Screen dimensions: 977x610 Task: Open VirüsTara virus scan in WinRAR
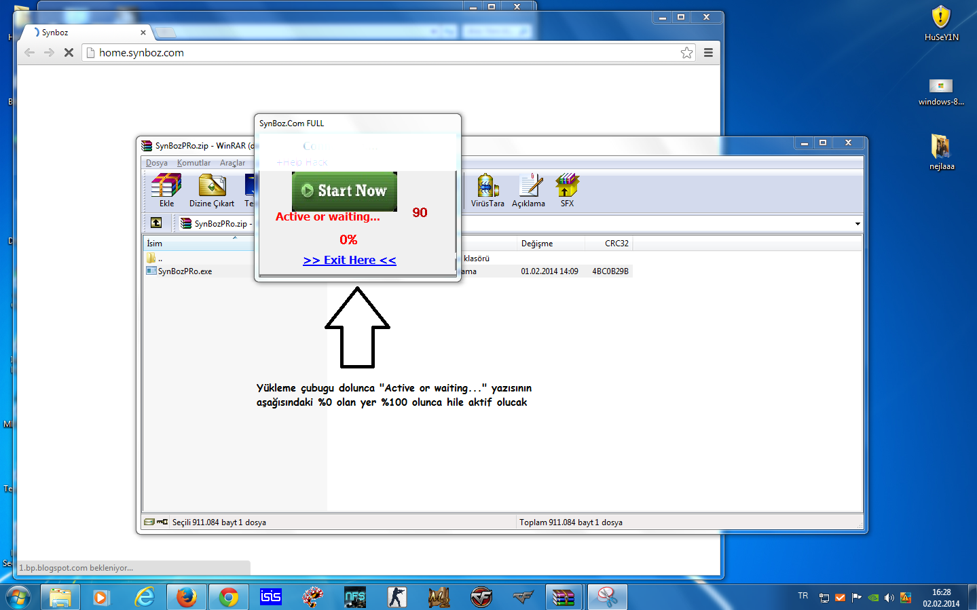pyautogui.click(x=487, y=190)
